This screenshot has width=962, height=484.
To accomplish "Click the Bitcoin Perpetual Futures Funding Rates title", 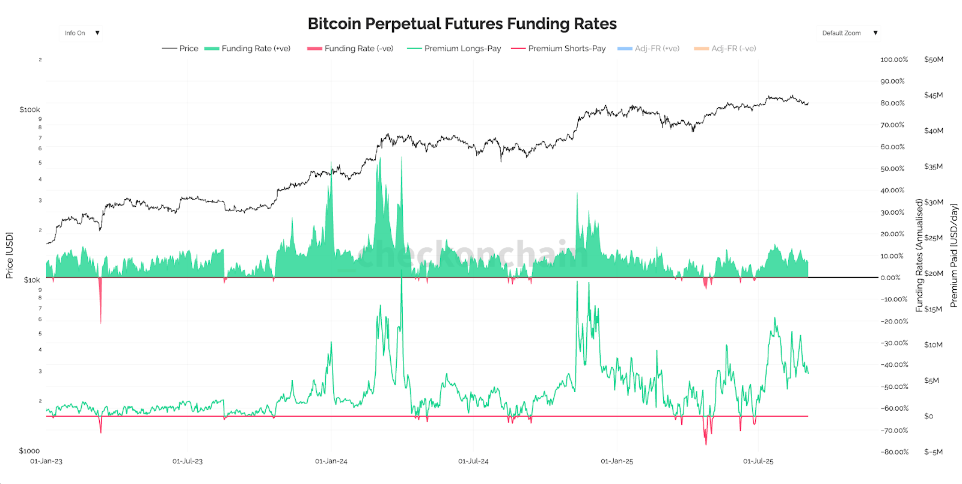I will tap(462, 23).
